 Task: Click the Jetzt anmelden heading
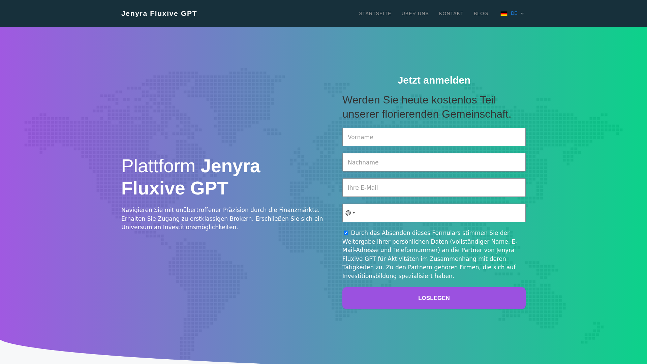(434, 80)
